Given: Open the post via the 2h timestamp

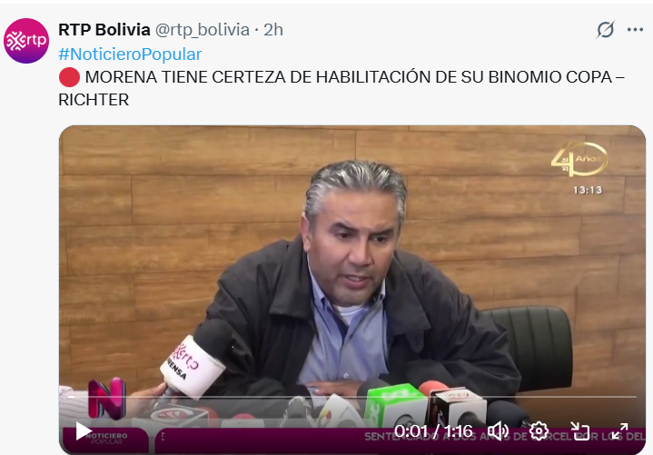Looking at the screenshot, I should pos(273,30).
